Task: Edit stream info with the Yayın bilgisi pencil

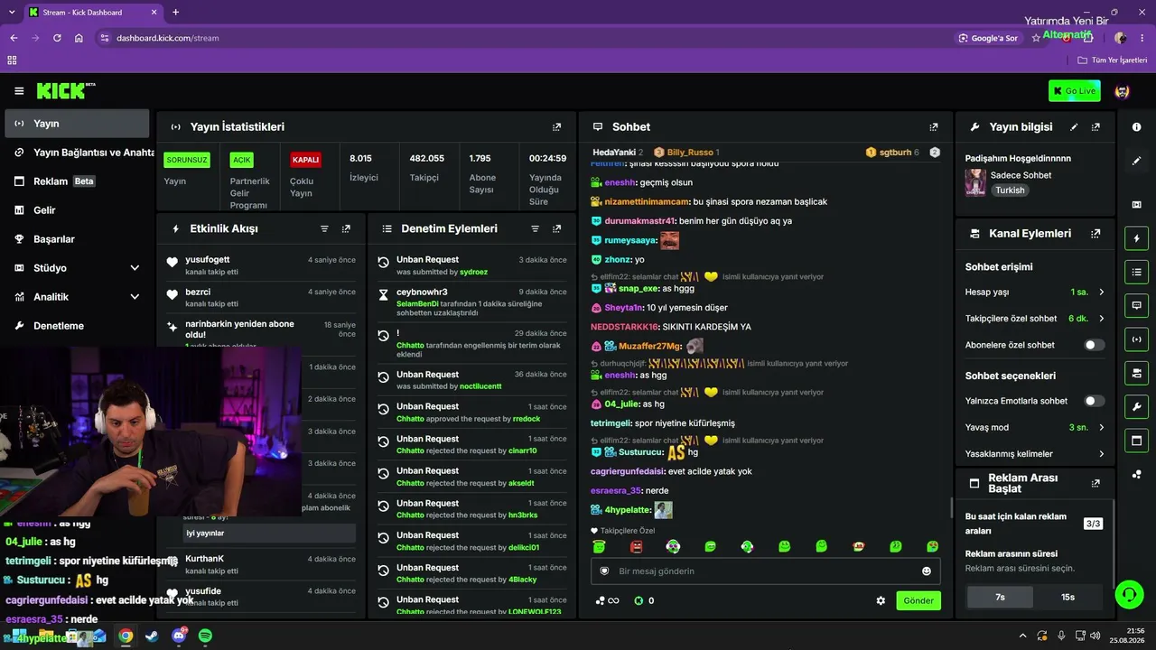Action: point(1074,127)
